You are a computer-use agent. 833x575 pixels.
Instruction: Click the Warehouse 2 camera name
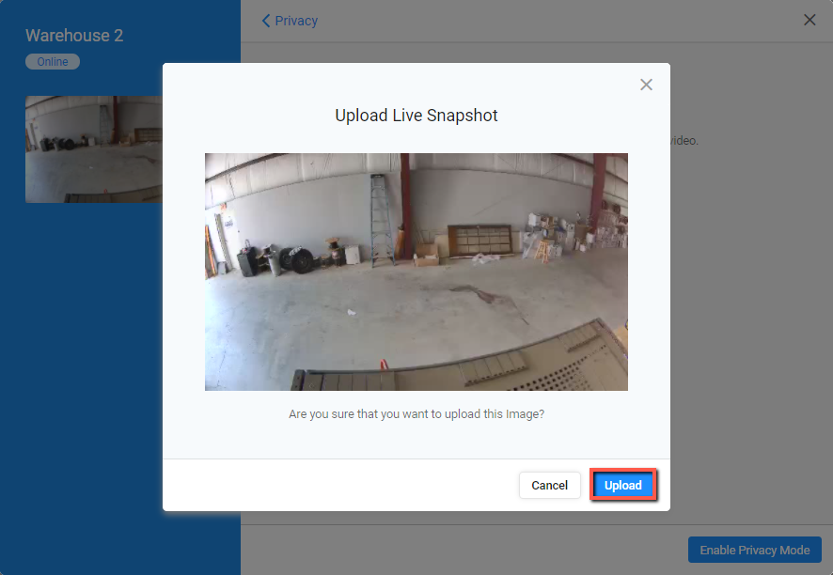(74, 36)
